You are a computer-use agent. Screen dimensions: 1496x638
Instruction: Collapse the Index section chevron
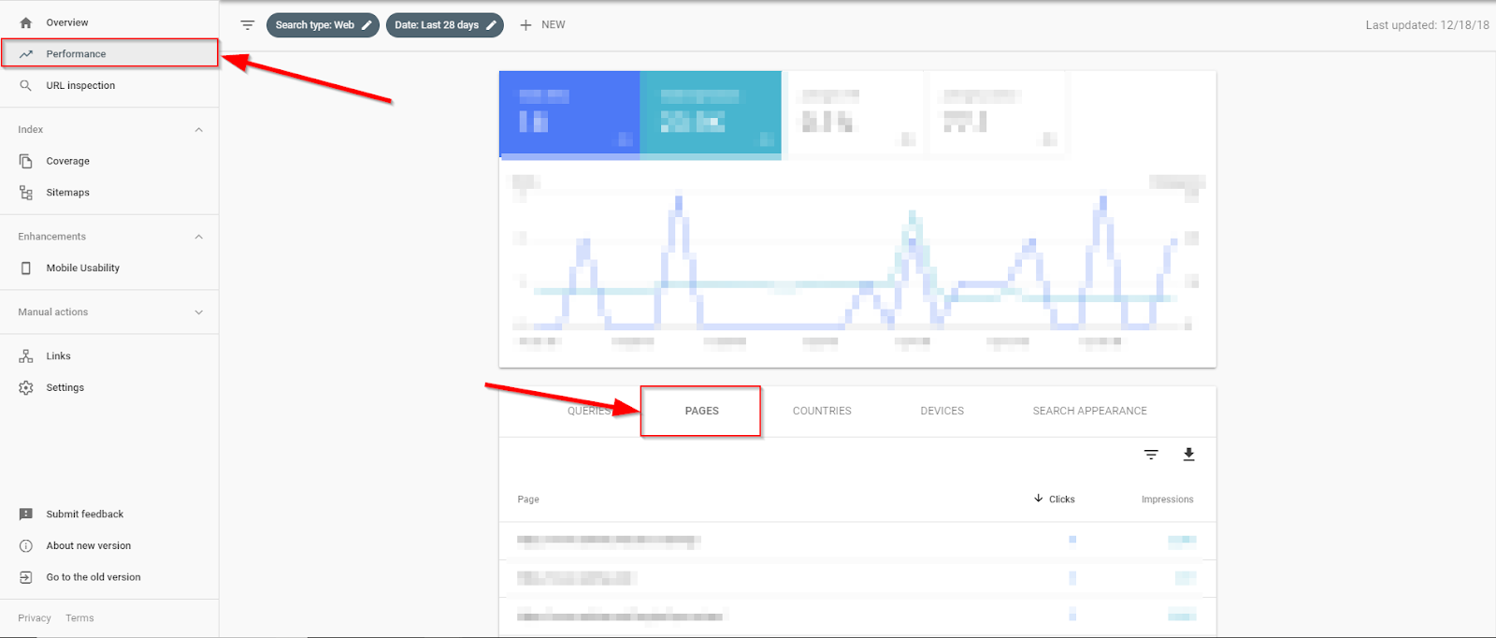click(x=198, y=130)
